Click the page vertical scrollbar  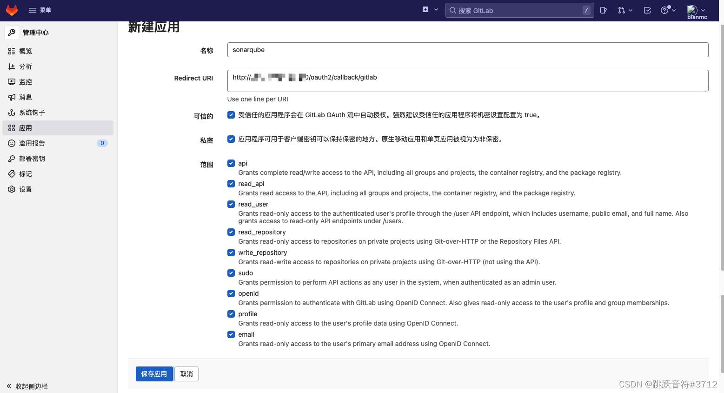pyautogui.click(x=722, y=147)
